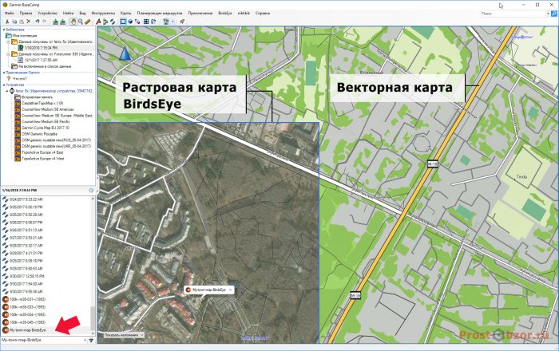The width and height of the screenshot is (559, 351).
Task: Open the Activity Profile dropdown arrow
Action: coord(173,22)
